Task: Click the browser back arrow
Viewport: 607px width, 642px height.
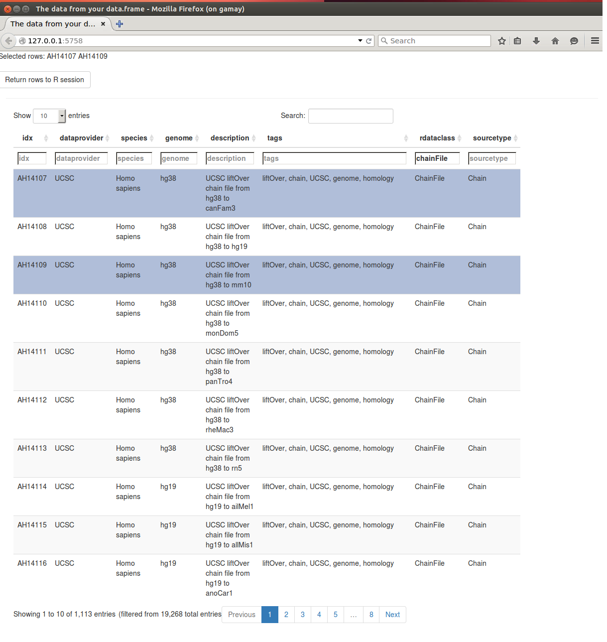Action: click(x=8, y=41)
